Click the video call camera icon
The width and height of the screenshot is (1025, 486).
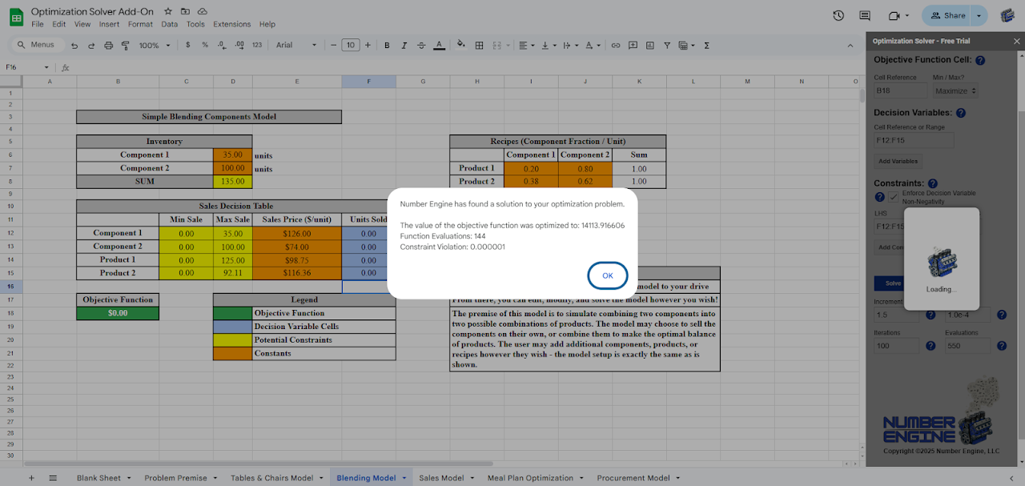click(x=894, y=15)
